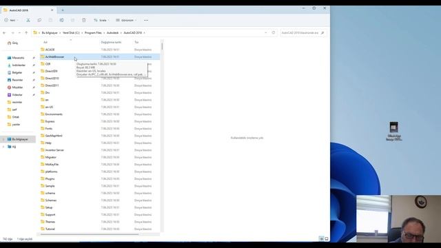Select Bu bilgisayar in the sidebar

(20, 139)
